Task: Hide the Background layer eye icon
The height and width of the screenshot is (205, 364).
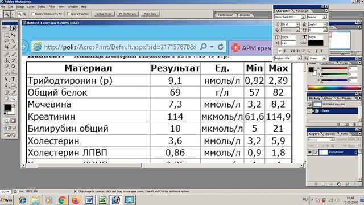Action: tap(309, 152)
